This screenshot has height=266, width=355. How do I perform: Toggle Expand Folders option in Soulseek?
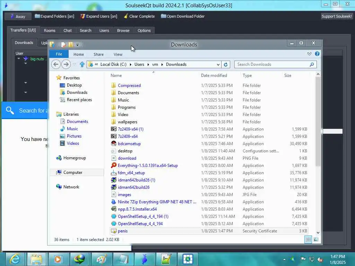pyautogui.click(x=54, y=16)
